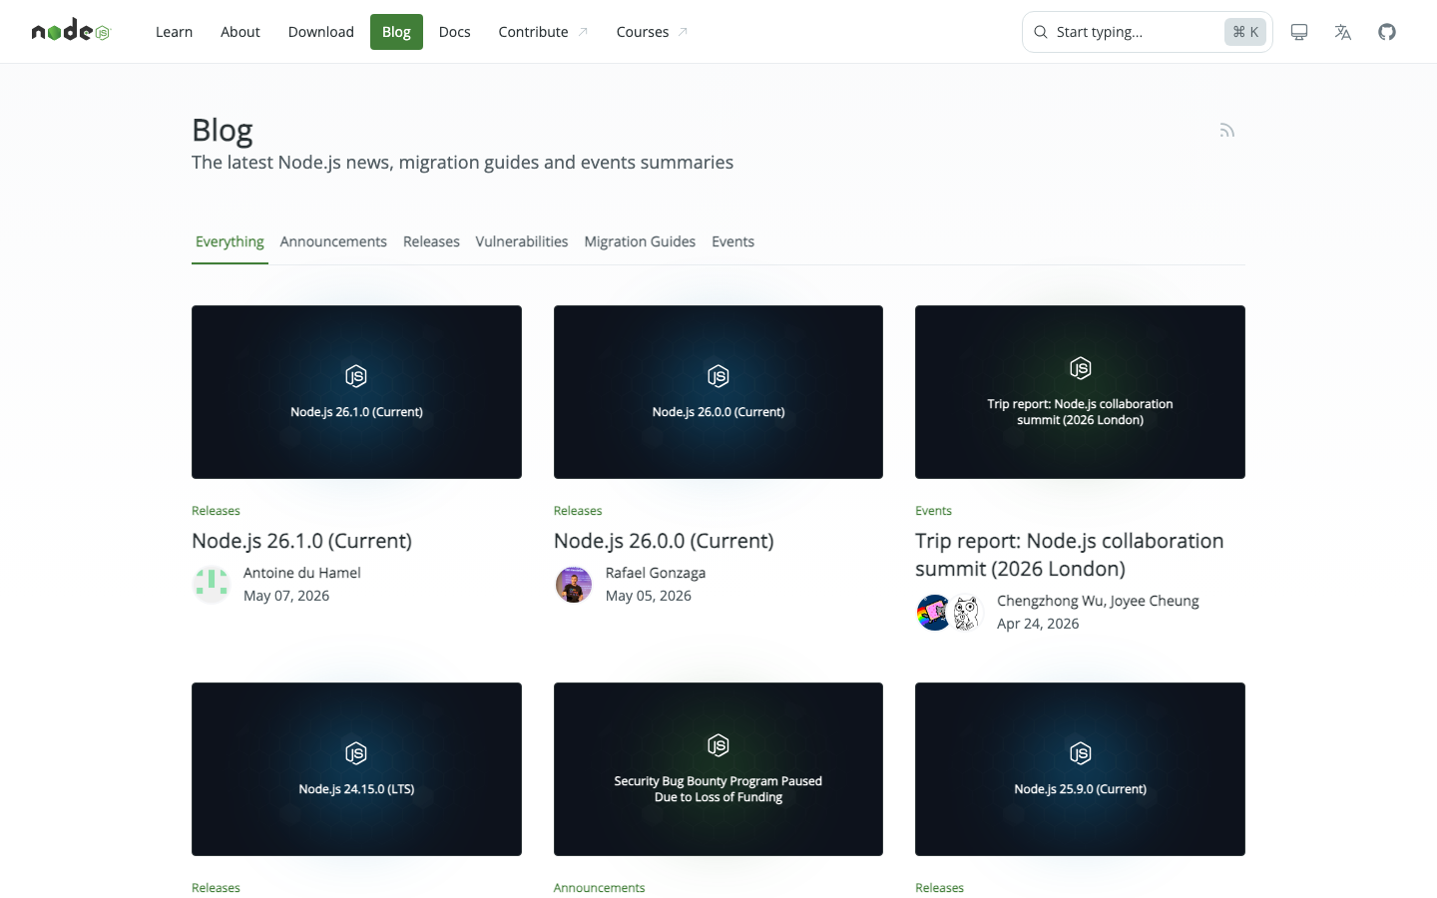Viewport: 1437px width, 898px height.
Task: Click the date Apr 24, 2026
Action: point(1038,624)
